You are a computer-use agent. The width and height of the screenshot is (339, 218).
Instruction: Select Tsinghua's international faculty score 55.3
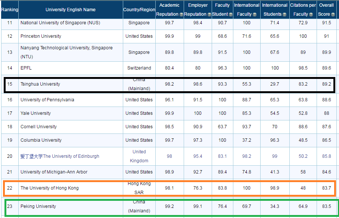[247, 84]
